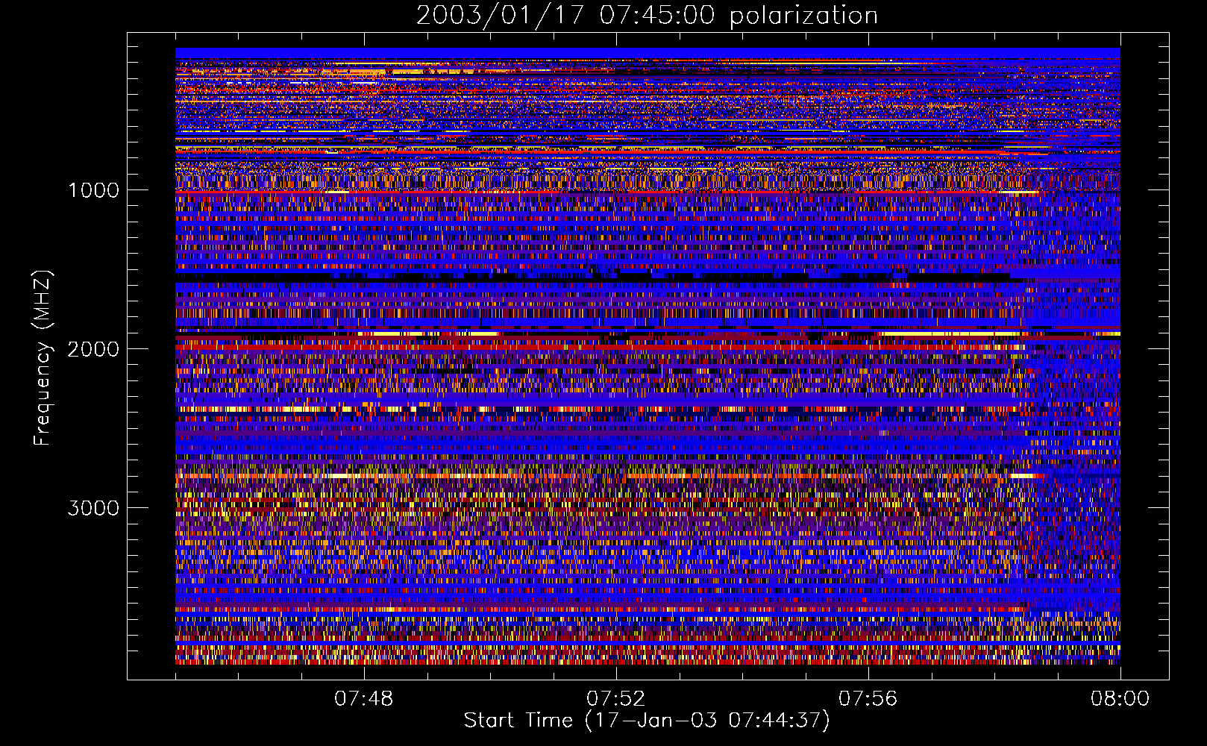Click the 07:56 time tick label
1207x746 pixels.
point(868,699)
